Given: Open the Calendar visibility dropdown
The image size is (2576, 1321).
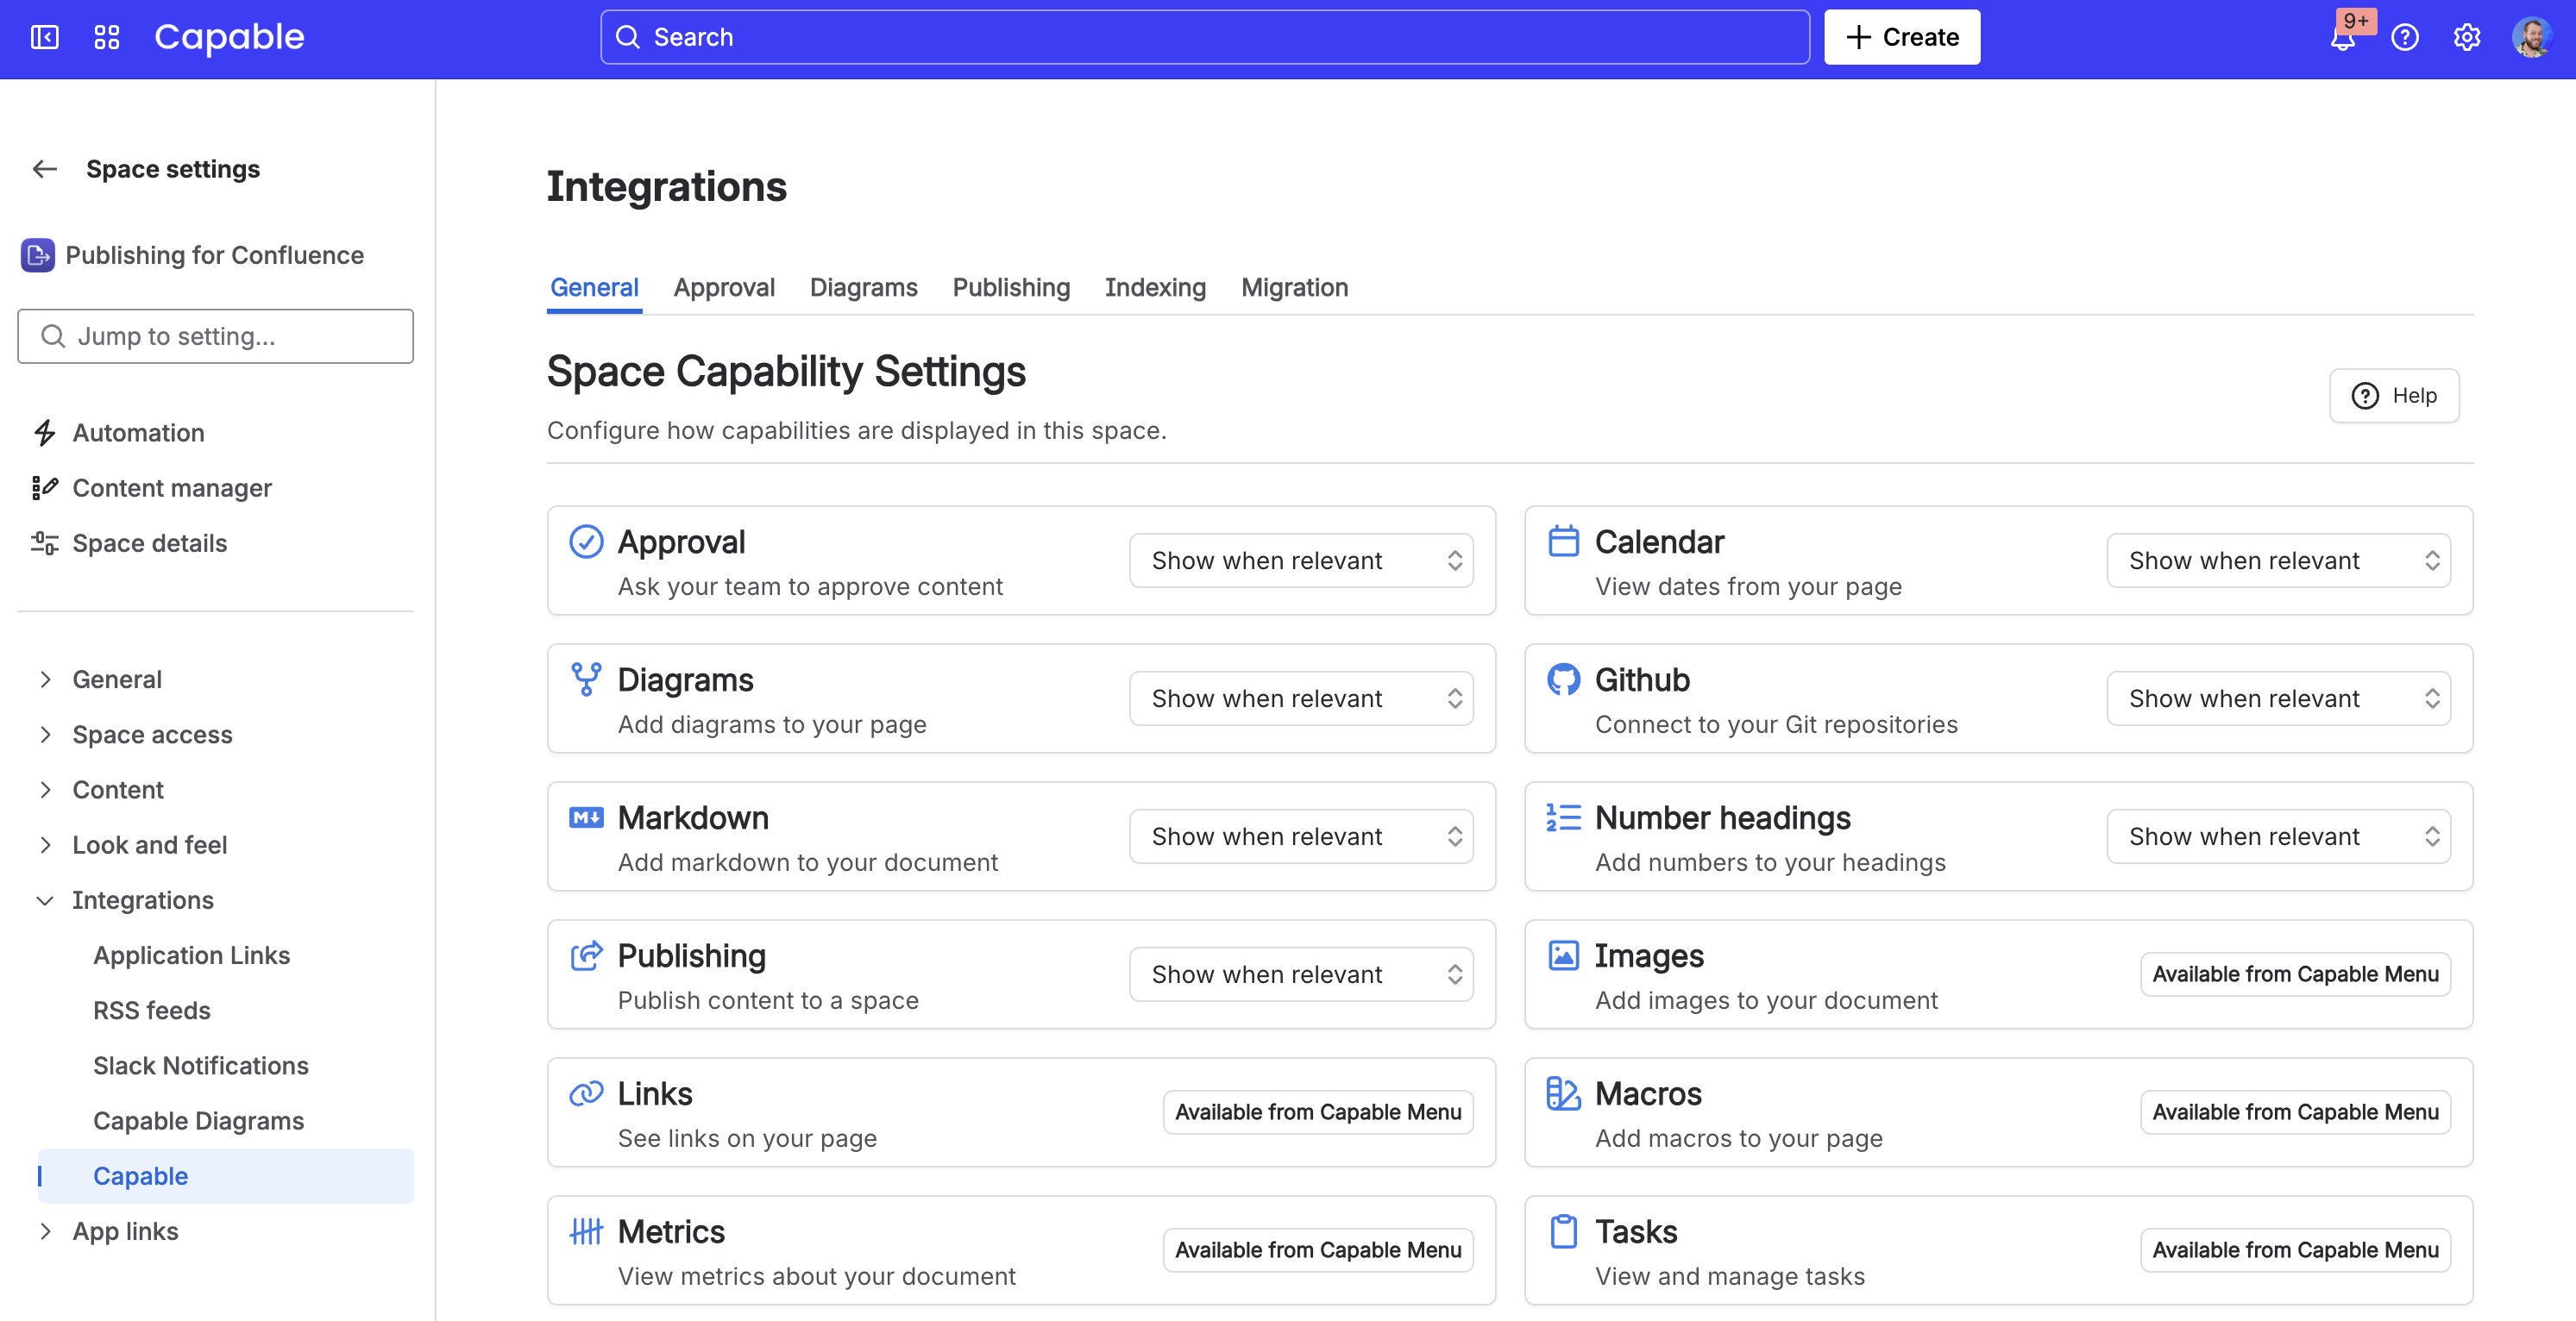Looking at the screenshot, I should [x=2277, y=560].
